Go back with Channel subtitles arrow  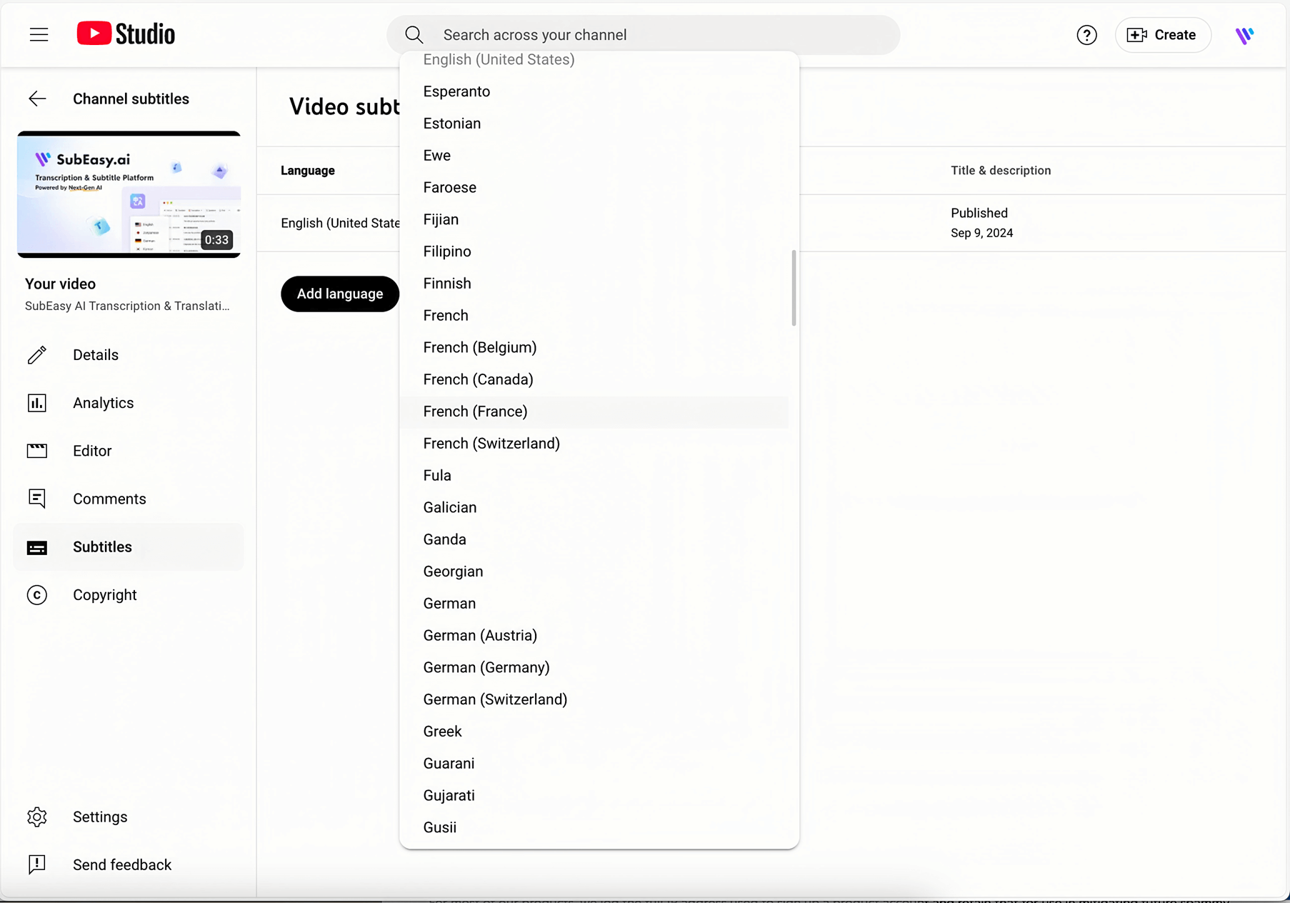[x=37, y=99]
